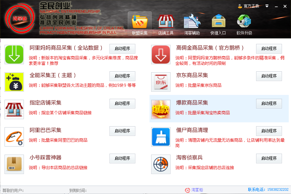Select the 淘客侦察兵 title

pyautogui.click(x=189, y=158)
